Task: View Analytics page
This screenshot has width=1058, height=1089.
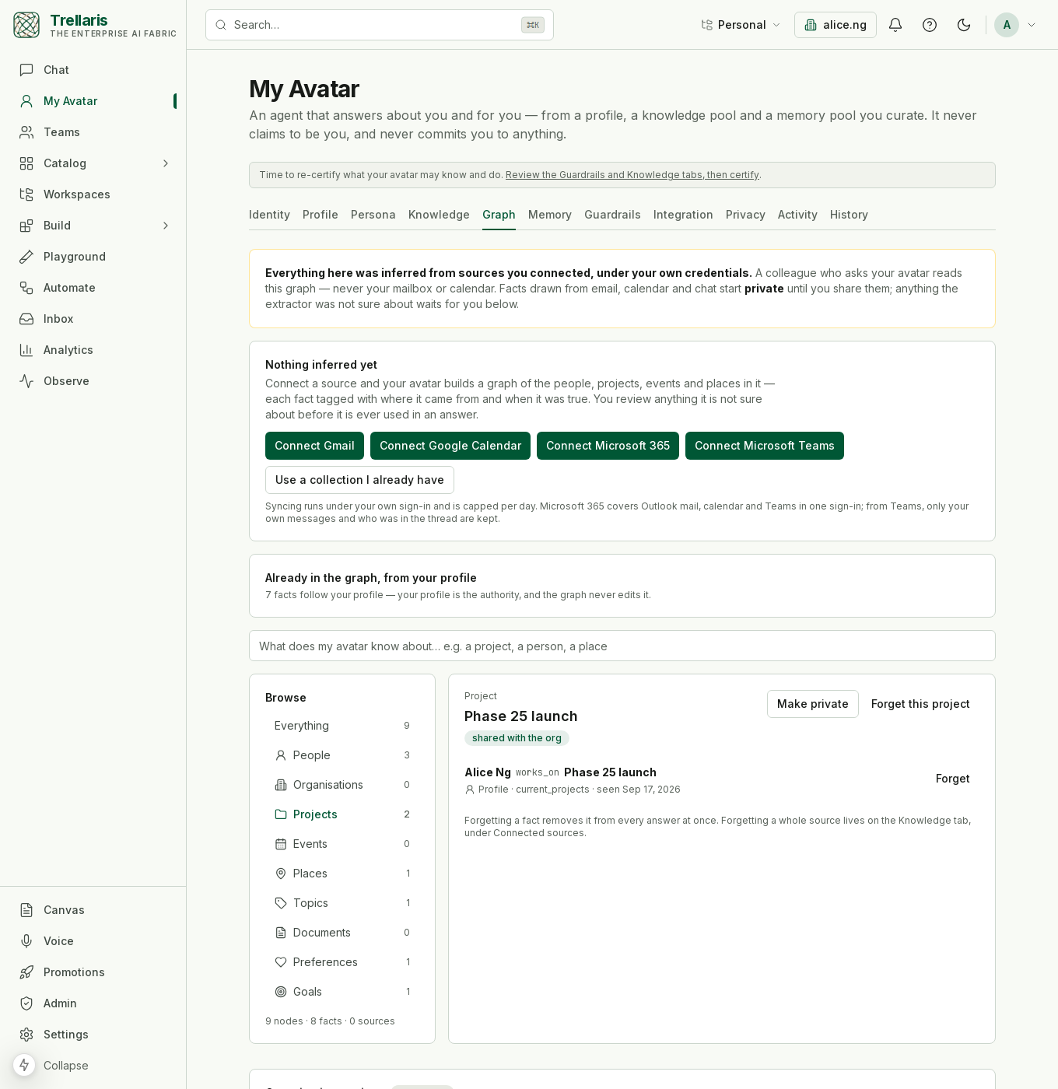Action: (x=93, y=350)
